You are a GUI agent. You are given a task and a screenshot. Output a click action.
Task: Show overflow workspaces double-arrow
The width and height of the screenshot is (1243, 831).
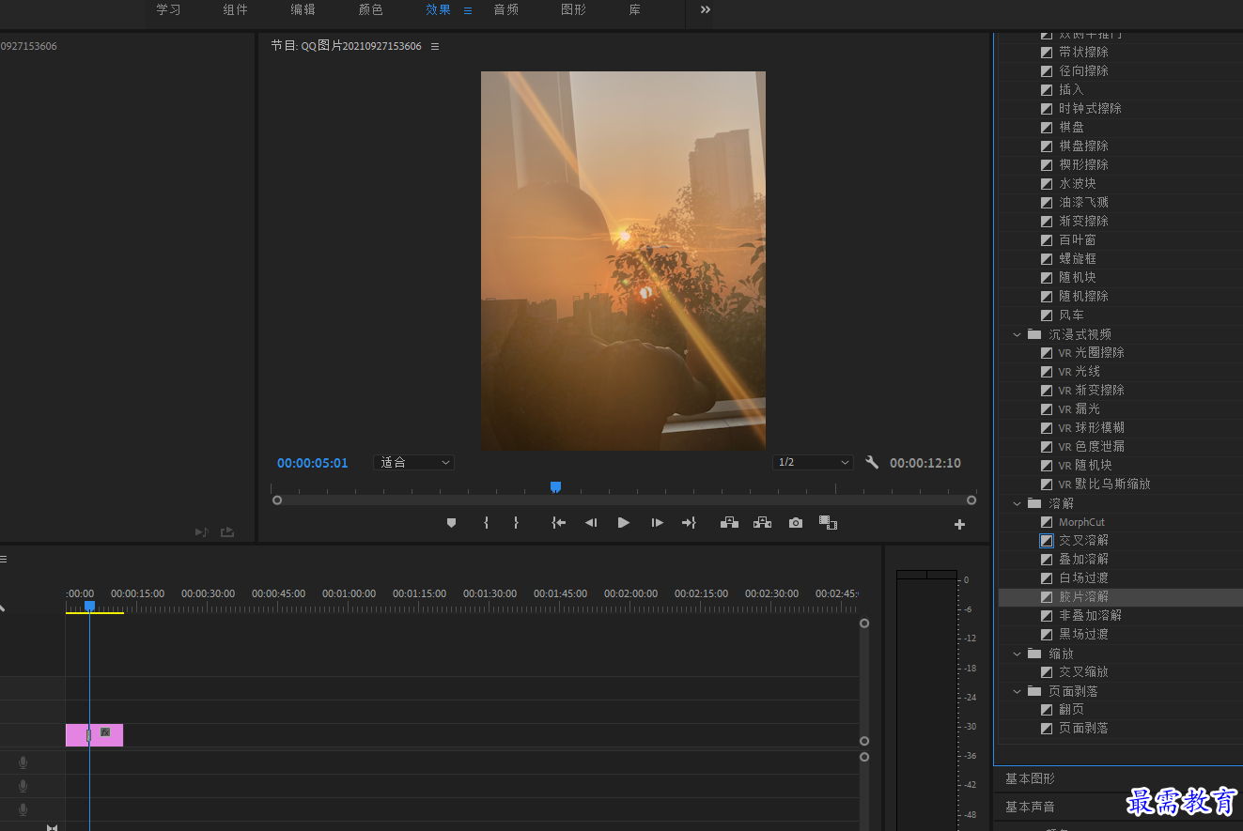pos(706,9)
